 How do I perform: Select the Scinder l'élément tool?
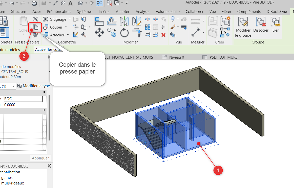(x=148, y=19)
